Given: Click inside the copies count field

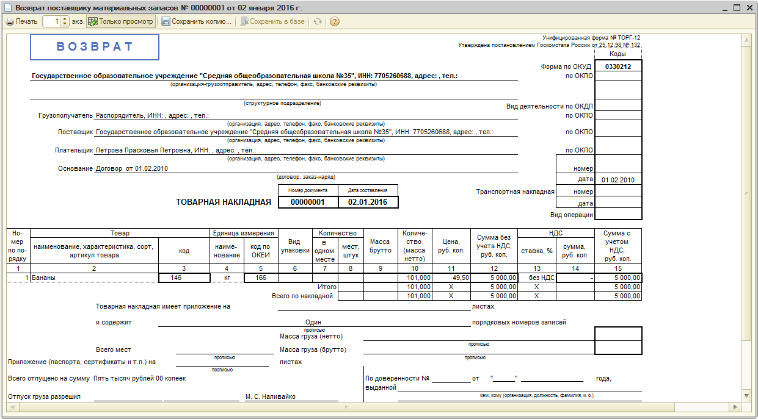Looking at the screenshot, I should (53, 21).
